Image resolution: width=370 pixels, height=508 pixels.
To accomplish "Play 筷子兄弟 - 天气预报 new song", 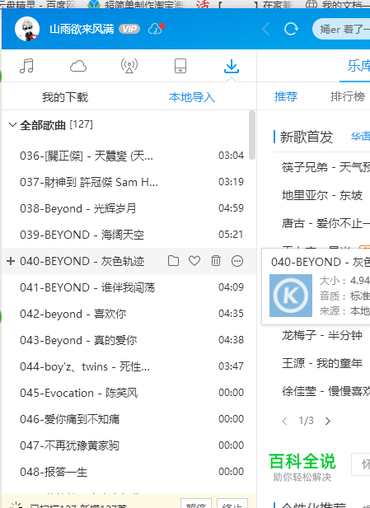I will 326,167.
